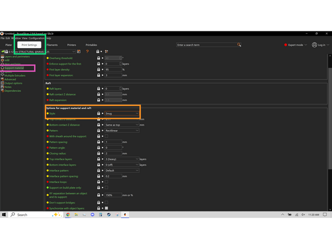The height and width of the screenshot is (249, 332).
Task: Switch to the Filaments tab
Action: tap(52, 45)
